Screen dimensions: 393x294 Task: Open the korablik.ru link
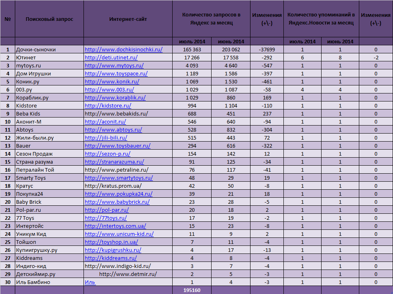[x=115, y=98]
